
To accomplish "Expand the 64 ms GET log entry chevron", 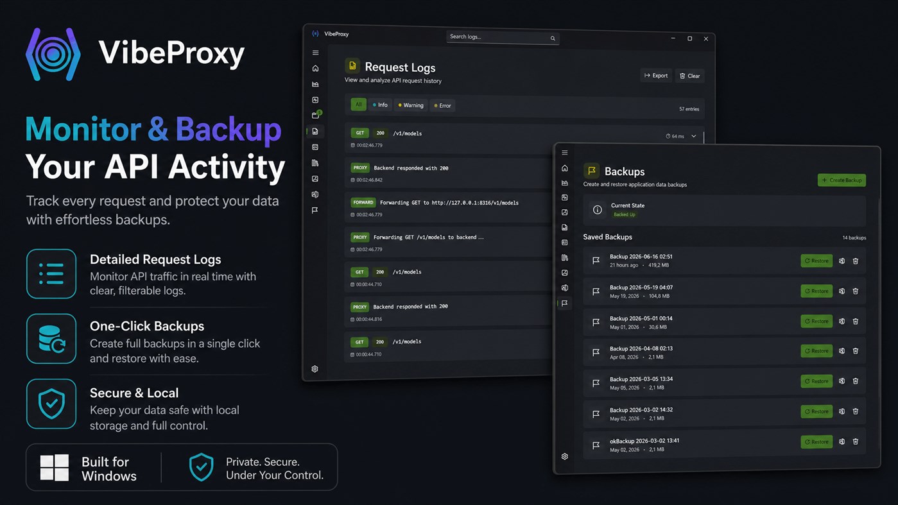I will tap(694, 136).
